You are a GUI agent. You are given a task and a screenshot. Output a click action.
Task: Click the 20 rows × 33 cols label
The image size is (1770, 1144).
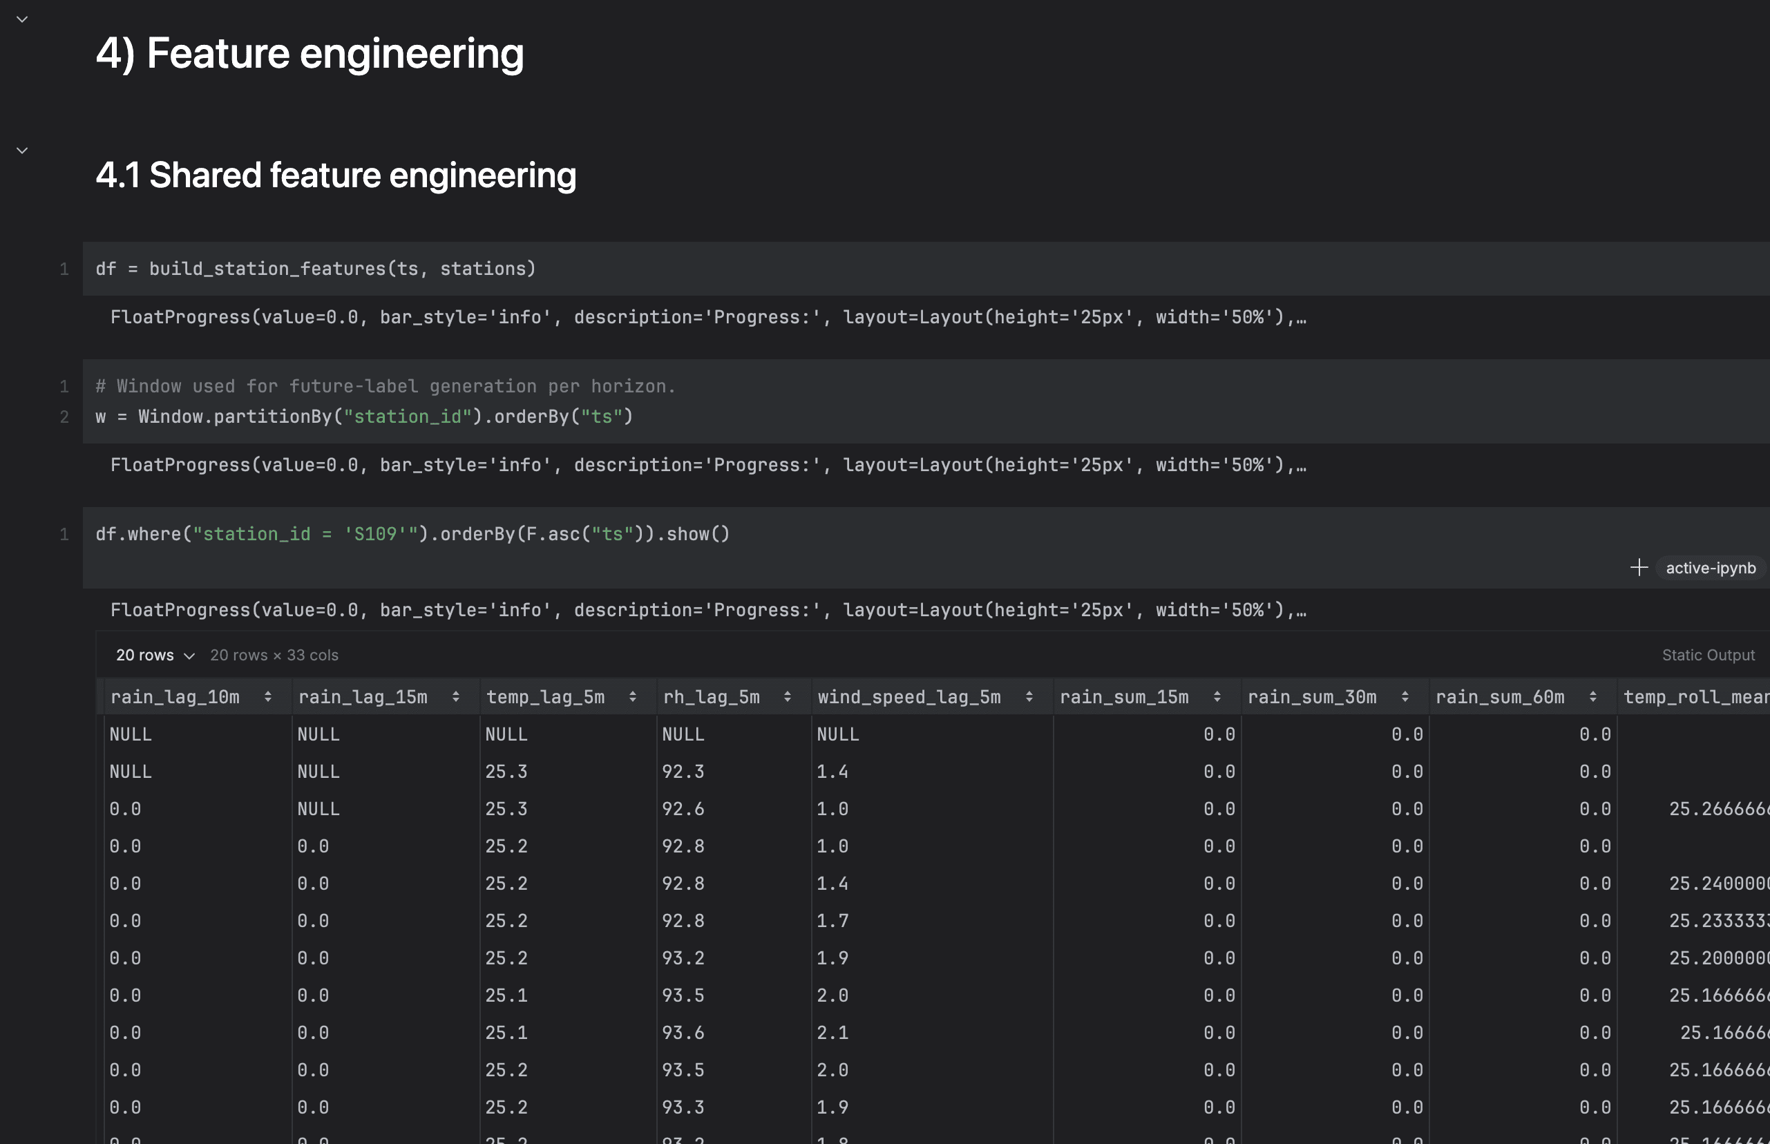point(274,655)
